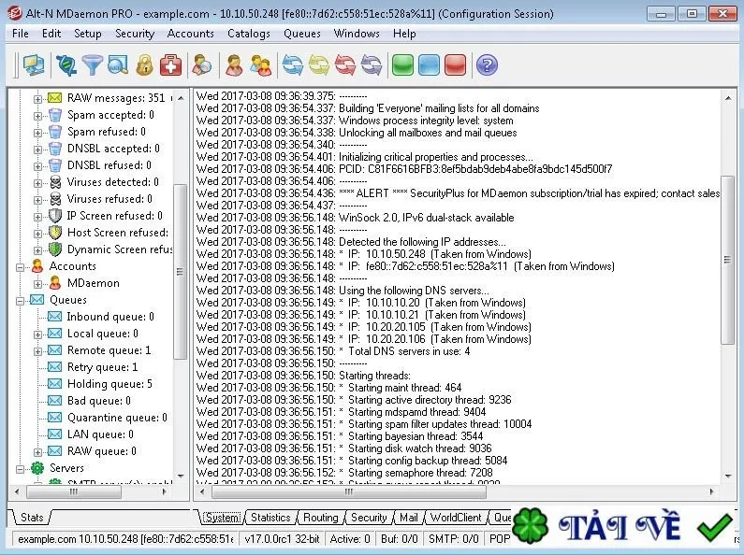The height and width of the screenshot is (555, 744).
Task: Open the DNA helix toolbar icon
Action: [x=66, y=65]
